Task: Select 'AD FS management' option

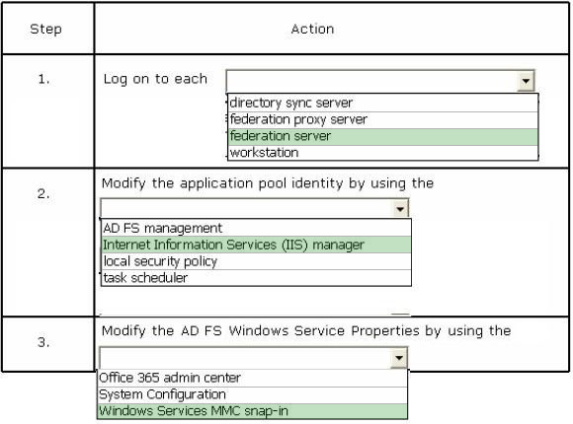Action: tap(257, 228)
